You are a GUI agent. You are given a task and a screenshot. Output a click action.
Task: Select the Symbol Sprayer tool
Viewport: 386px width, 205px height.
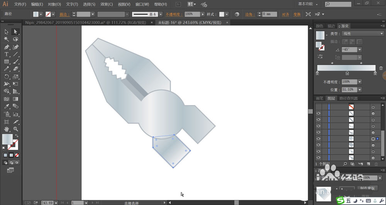coord(7,114)
